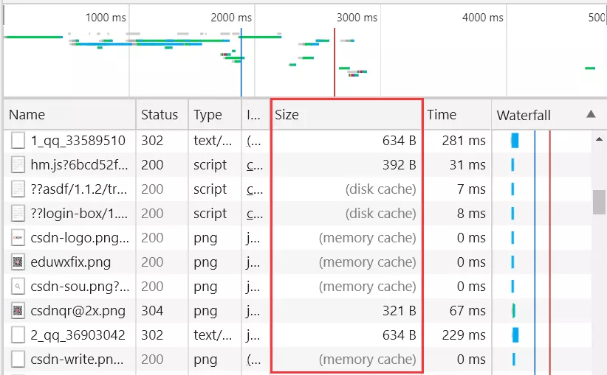Image resolution: width=607 pixels, height=375 pixels.
Task: Click the 229 ms time of 2_qq_36903042
Action: (464, 335)
